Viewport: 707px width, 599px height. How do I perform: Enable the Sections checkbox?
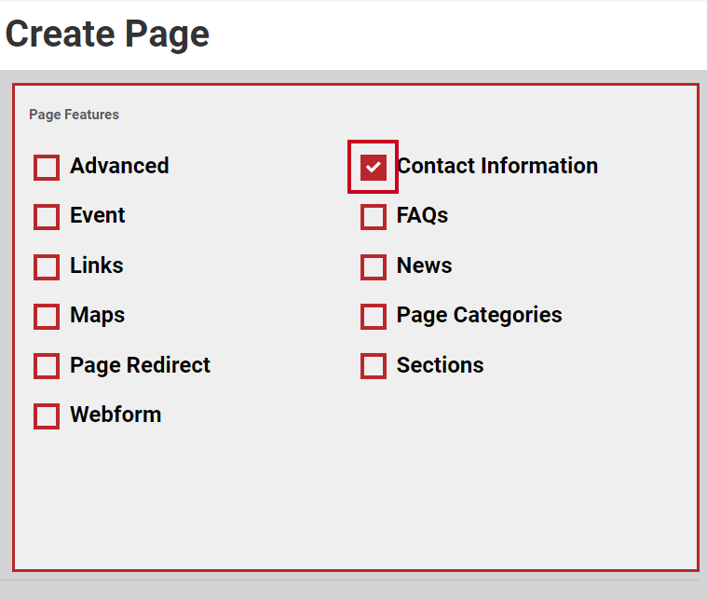point(374,366)
